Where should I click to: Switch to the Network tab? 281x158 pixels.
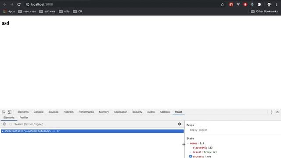click(68, 112)
